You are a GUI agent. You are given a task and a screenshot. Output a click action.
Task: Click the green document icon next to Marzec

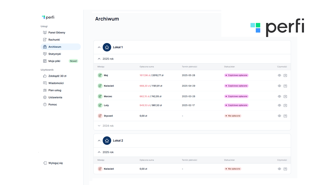[100, 96]
